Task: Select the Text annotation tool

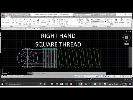Action: tap(38, 21)
